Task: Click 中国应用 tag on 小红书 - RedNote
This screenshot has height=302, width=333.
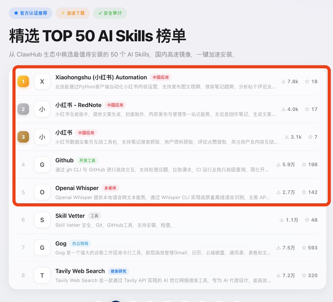Action: point(115,105)
